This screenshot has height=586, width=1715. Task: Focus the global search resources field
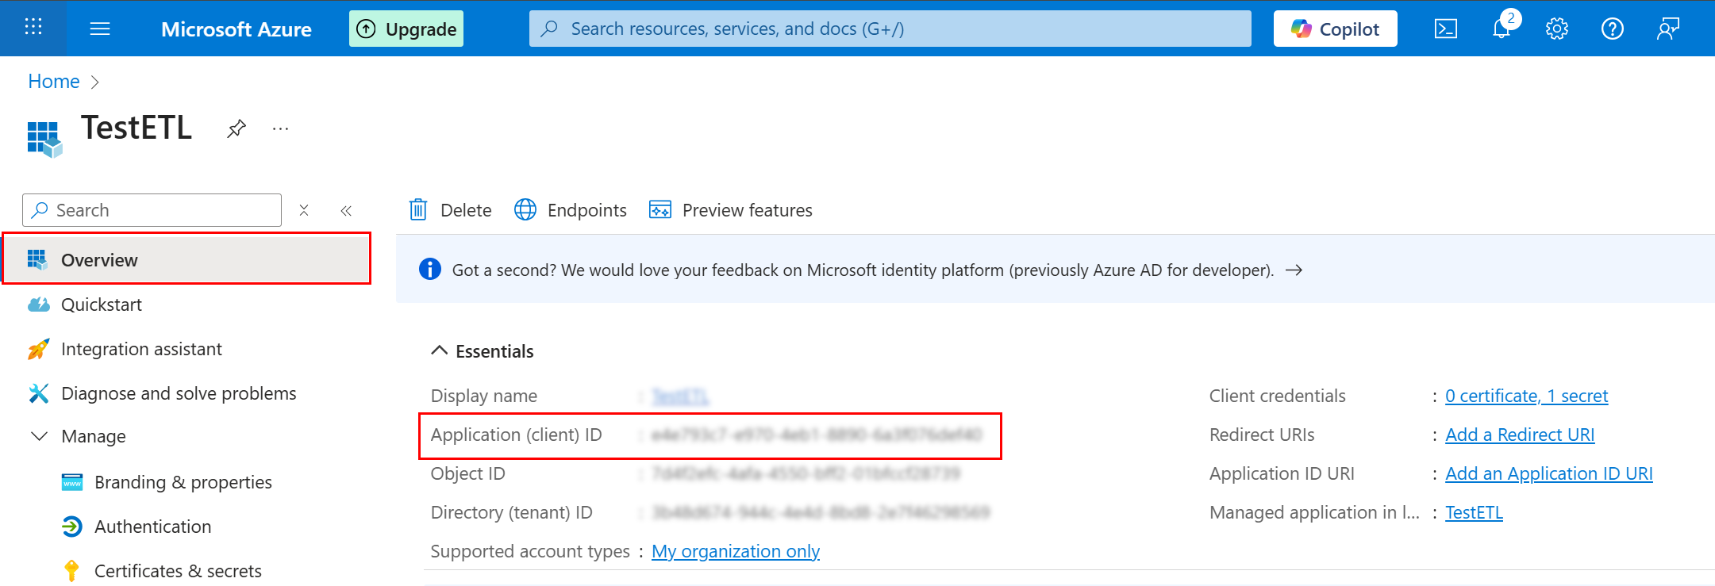pos(889,29)
